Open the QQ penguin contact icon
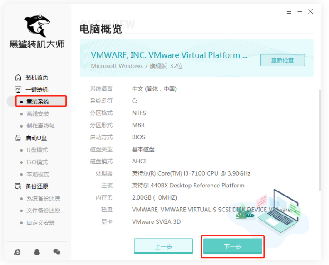The image size is (329, 265). pos(37,251)
